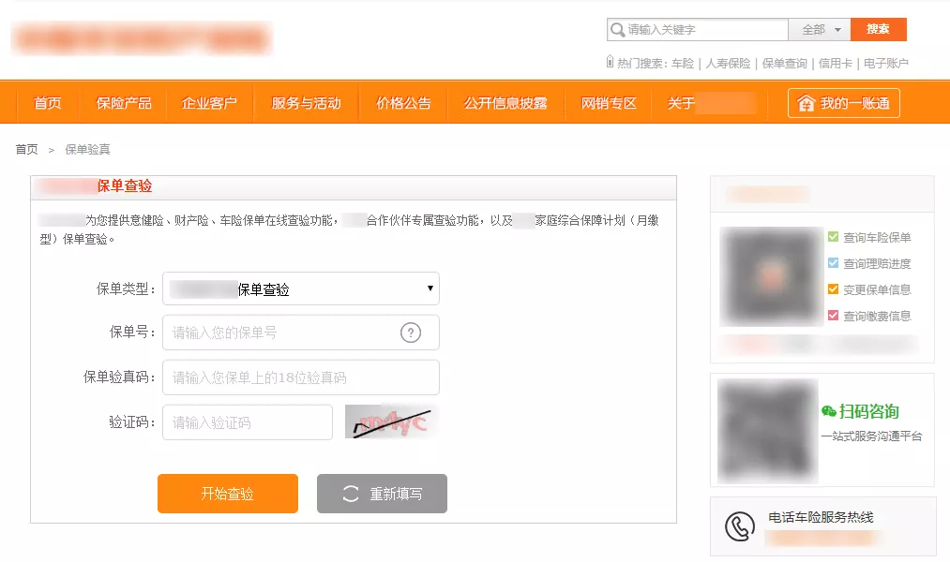Click the house icon for 我的一账通
Viewport: 950px width, 562px height.
pos(806,104)
